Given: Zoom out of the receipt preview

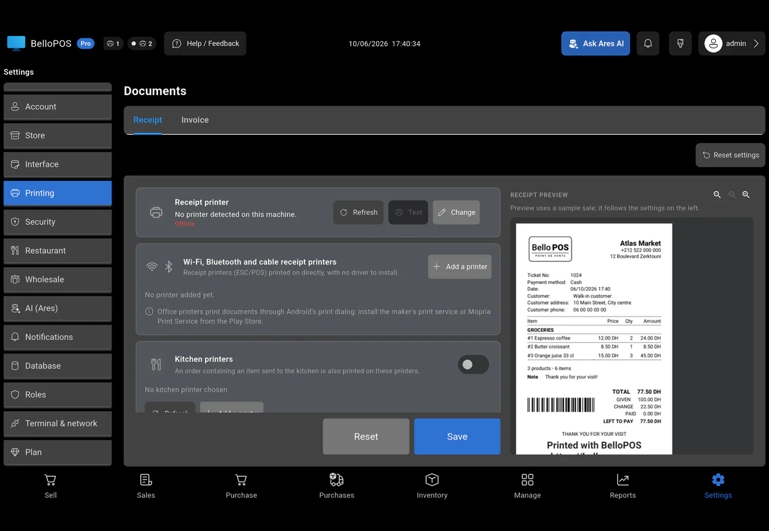Looking at the screenshot, I should [717, 194].
